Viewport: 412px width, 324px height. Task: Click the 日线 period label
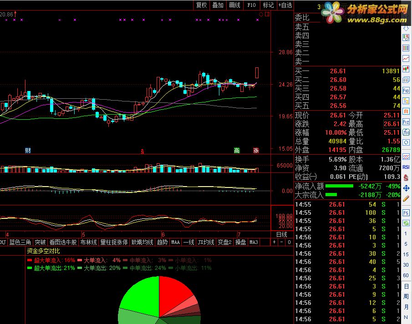click(282, 234)
